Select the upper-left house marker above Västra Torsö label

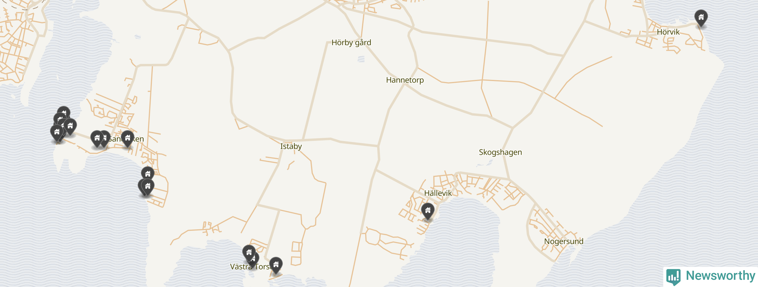(x=249, y=253)
